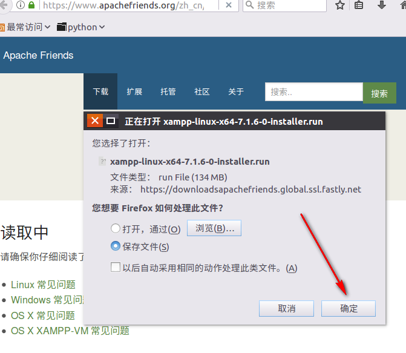The width and height of the screenshot is (406, 353).
Task: Click the "run File (134 MB)" file type text
Action: (193, 177)
